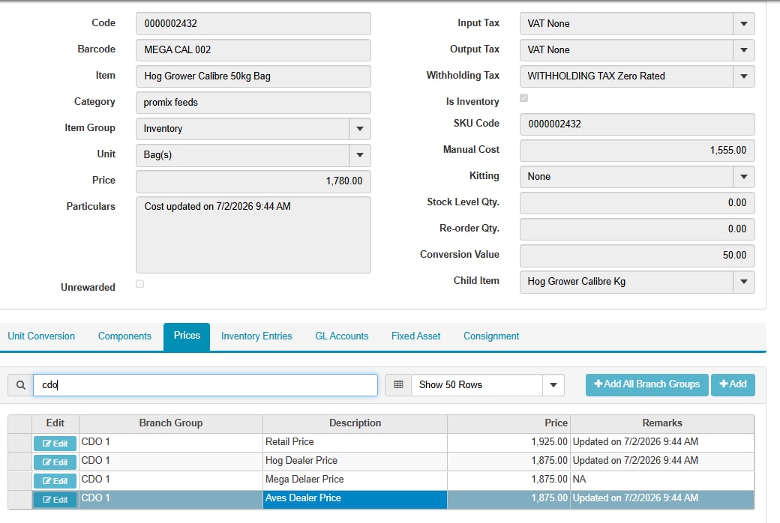The height and width of the screenshot is (523, 780).
Task: Open the Input Tax dropdown arrow
Action: pyautogui.click(x=744, y=24)
